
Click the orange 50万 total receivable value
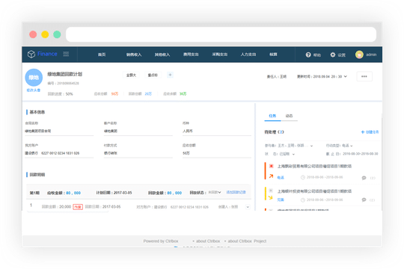tap(114, 93)
